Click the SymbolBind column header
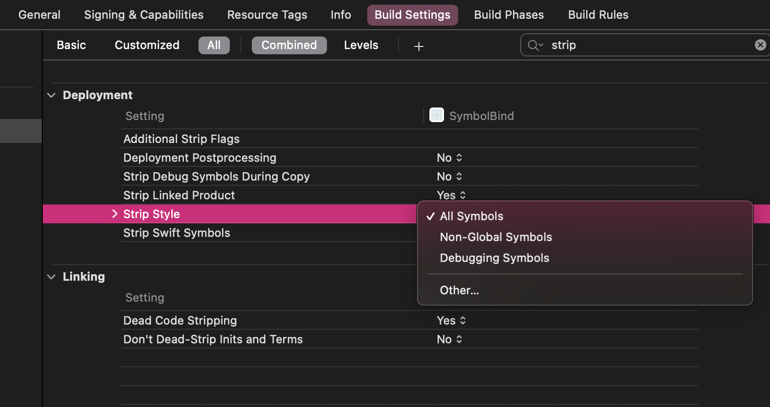The image size is (770, 407). [481, 116]
